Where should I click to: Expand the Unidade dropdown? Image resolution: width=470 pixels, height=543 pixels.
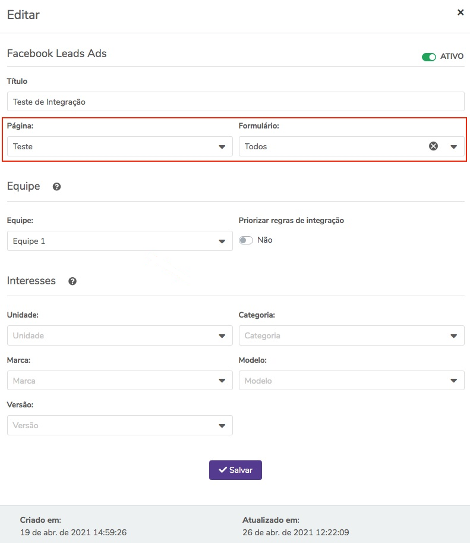pyautogui.click(x=120, y=335)
